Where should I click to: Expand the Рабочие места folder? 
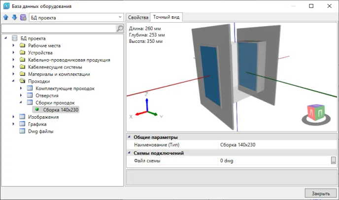(14, 45)
